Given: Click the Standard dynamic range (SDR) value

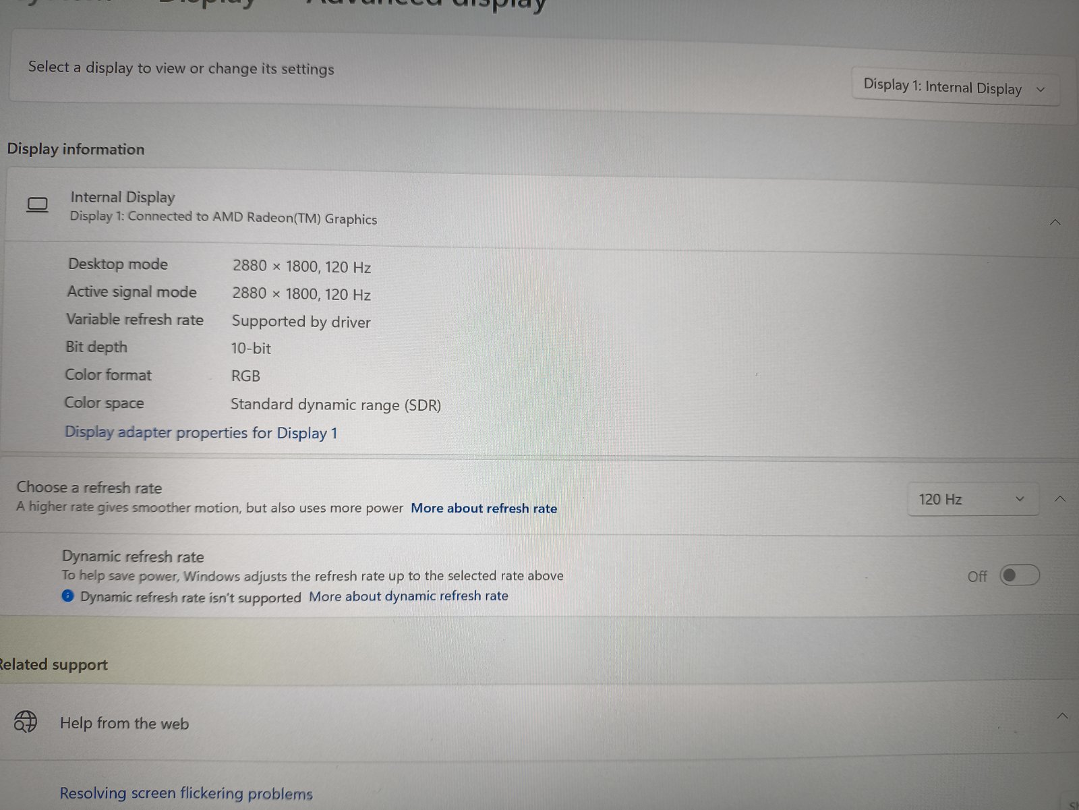Looking at the screenshot, I should tap(336, 405).
